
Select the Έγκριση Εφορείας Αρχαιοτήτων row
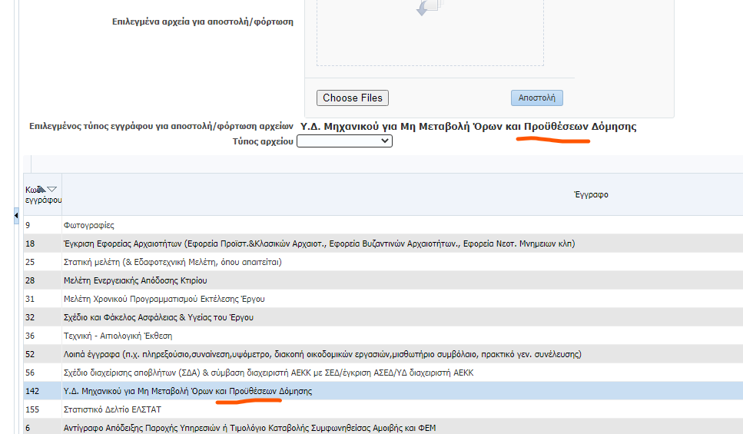[319, 244]
